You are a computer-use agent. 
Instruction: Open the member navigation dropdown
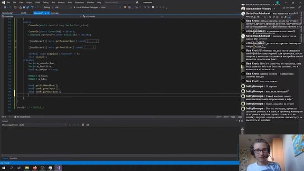point(201,17)
